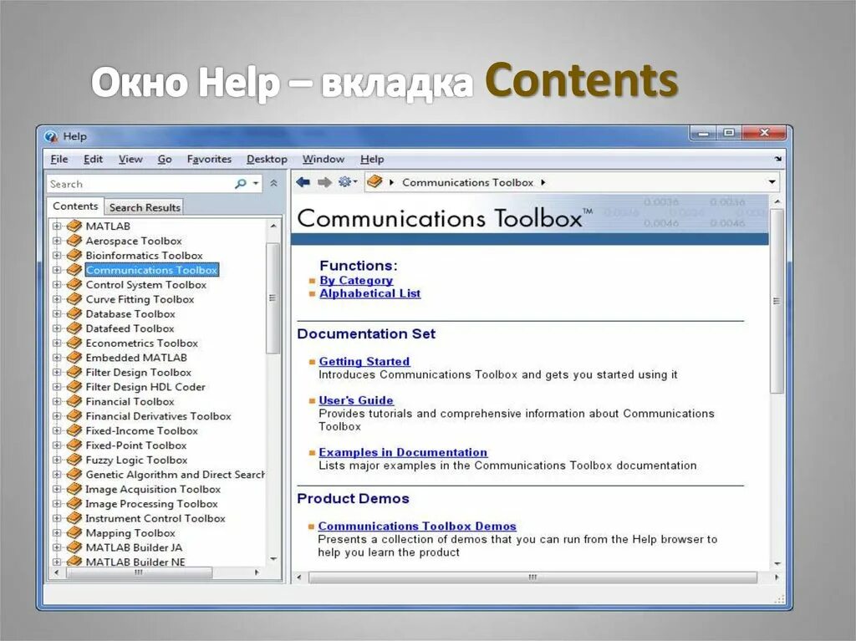The height and width of the screenshot is (641, 856).
Task: Expand the Financial Derivatives Toolbox node
Action: (57, 416)
